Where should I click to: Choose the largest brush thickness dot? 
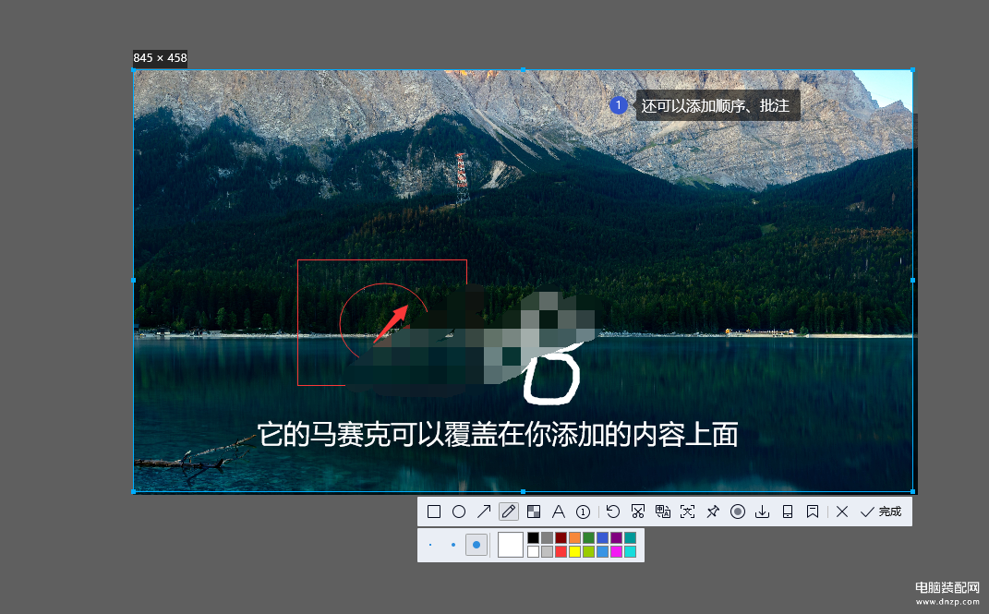point(476,545)
